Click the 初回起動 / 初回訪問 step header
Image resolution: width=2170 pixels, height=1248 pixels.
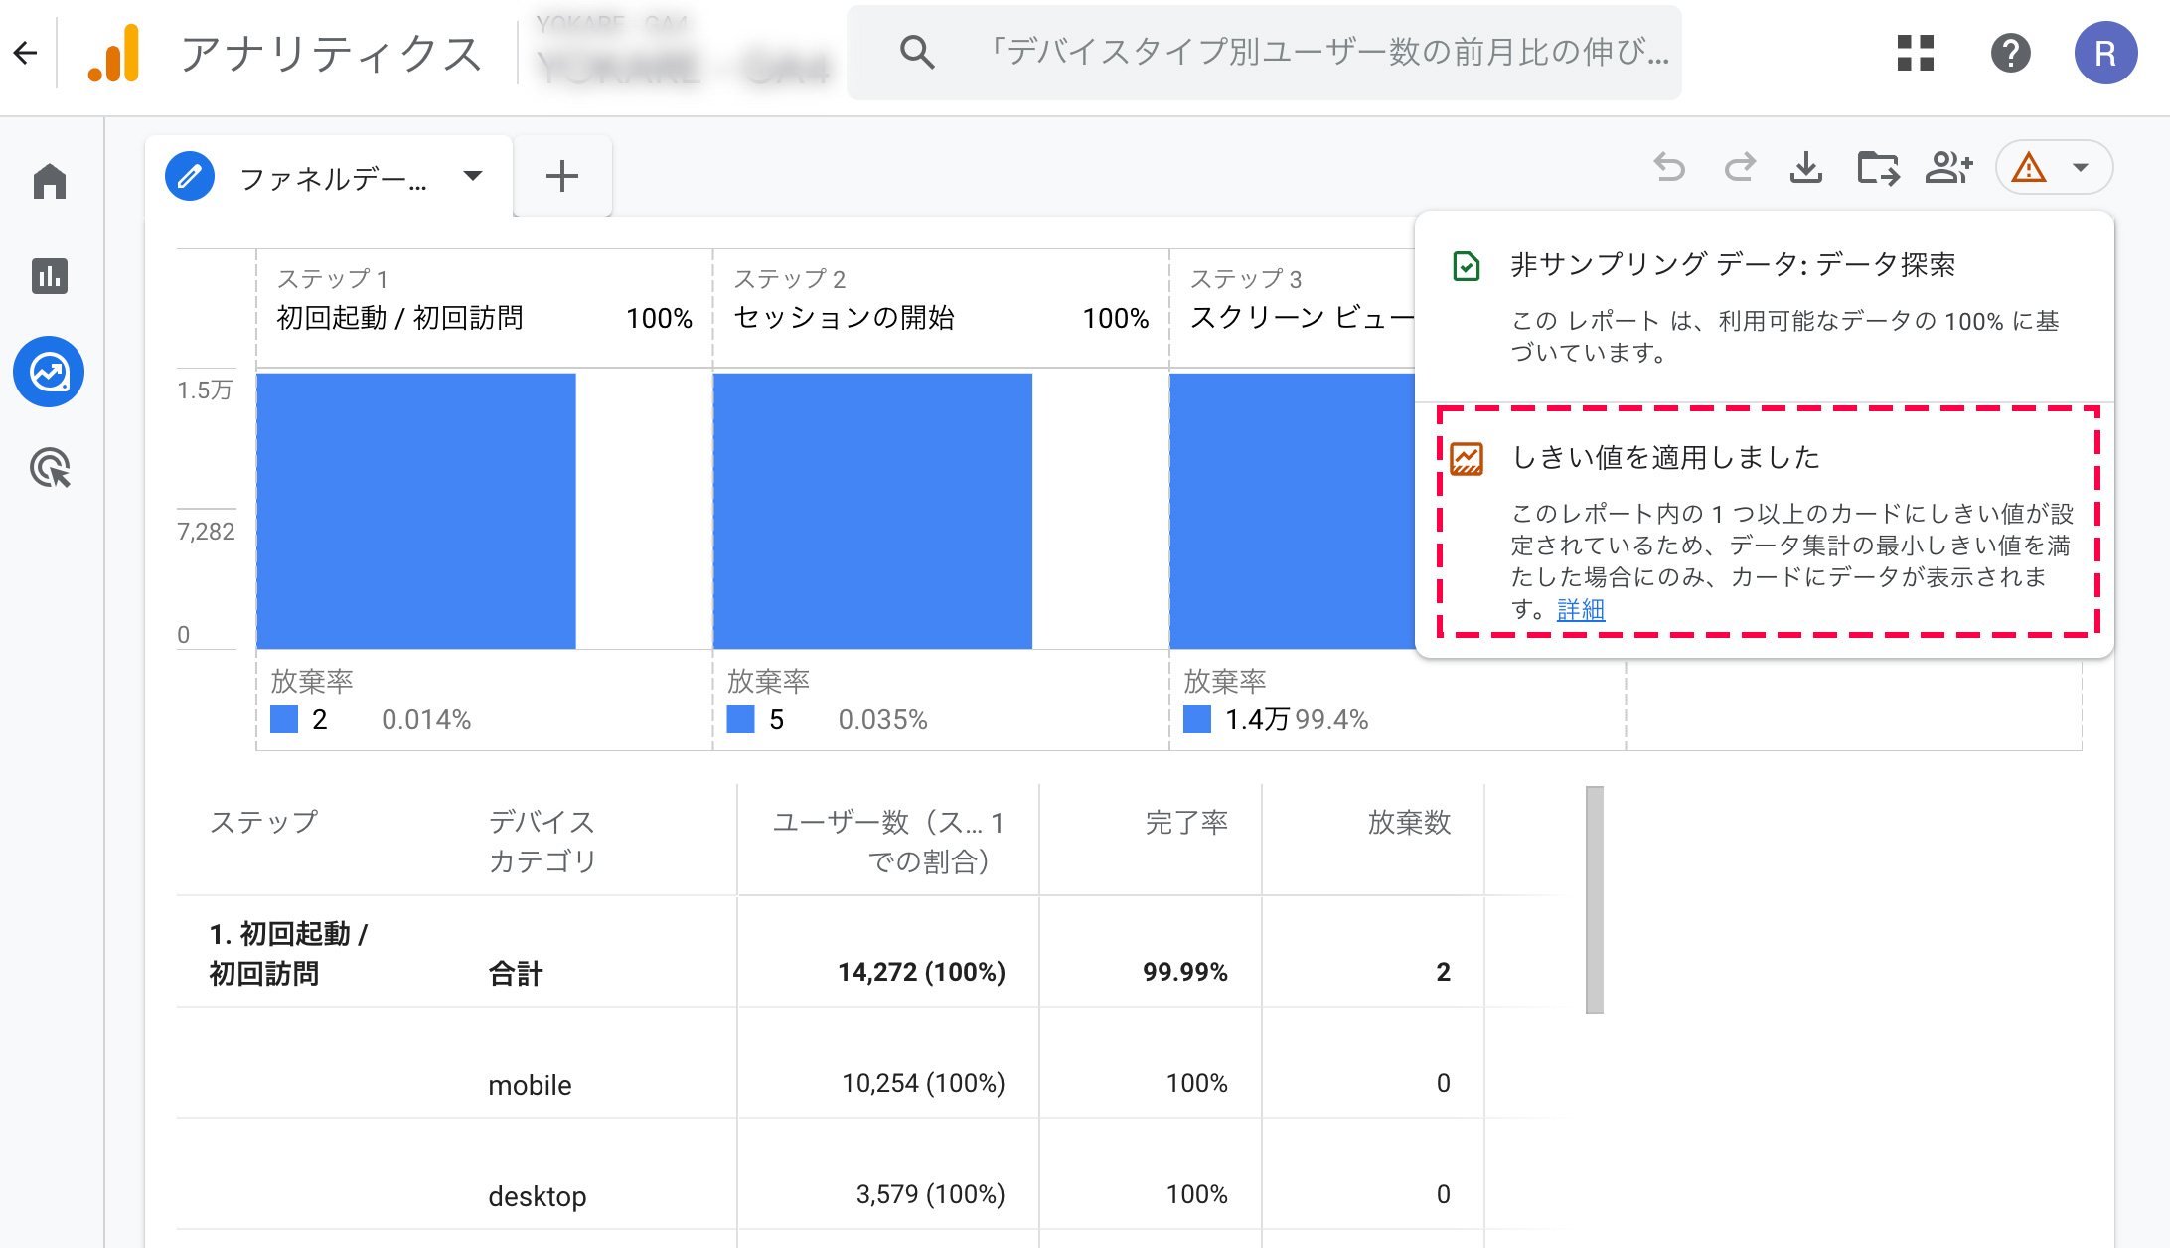point(399,318)
